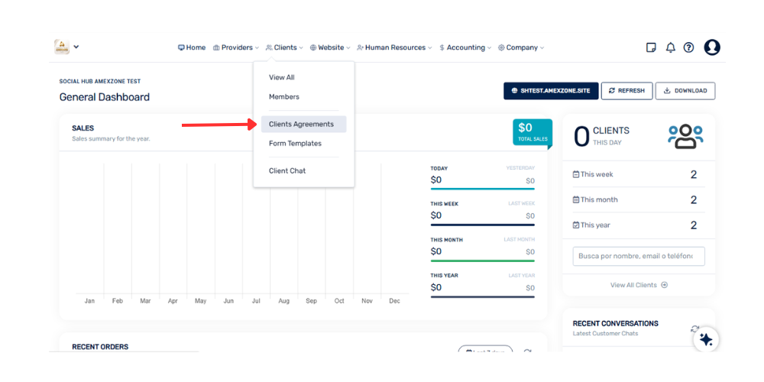Open the notes icon in header
The width and height of the screenshot is (764, 382).
click(650, 47)
